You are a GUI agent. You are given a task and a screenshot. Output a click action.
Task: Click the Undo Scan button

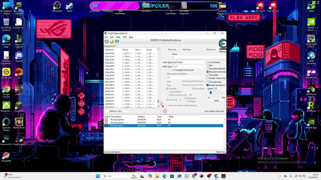211,49
